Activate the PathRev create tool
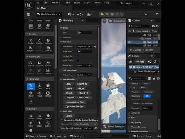 [x=48, y=41]
